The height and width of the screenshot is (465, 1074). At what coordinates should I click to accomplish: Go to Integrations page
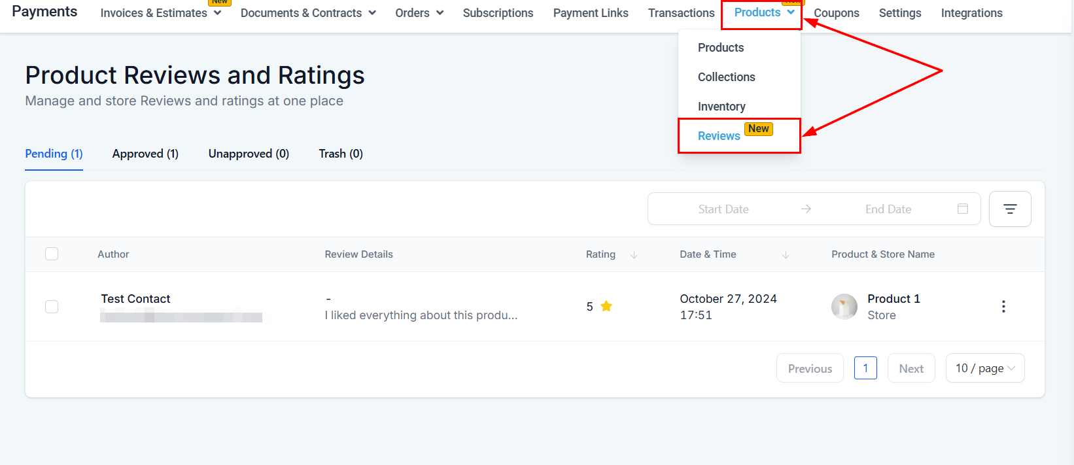(971, 13)
